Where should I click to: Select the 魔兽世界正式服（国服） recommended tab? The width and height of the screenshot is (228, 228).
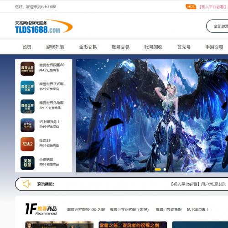[129, 210]
